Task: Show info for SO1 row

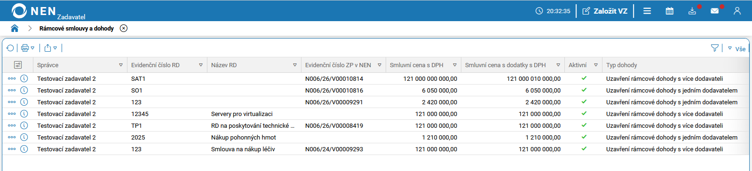Action: 24,90
